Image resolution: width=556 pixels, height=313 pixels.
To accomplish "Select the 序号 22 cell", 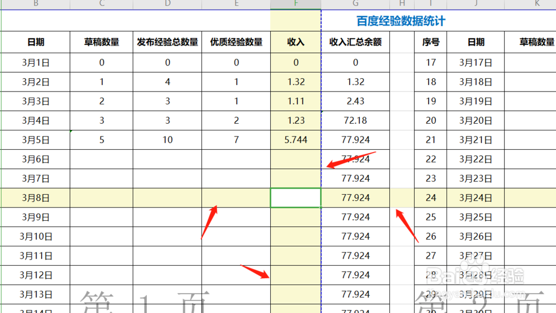I will [x=430, y=159].
